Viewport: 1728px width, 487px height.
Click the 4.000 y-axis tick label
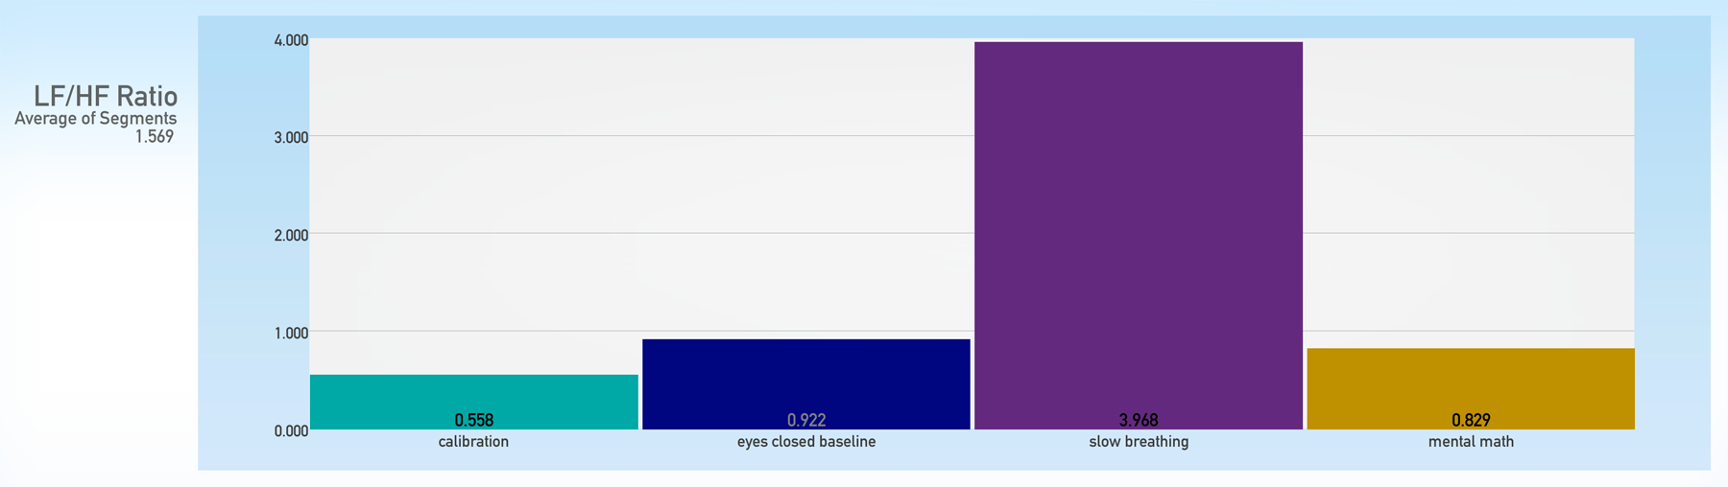point(291,40)
